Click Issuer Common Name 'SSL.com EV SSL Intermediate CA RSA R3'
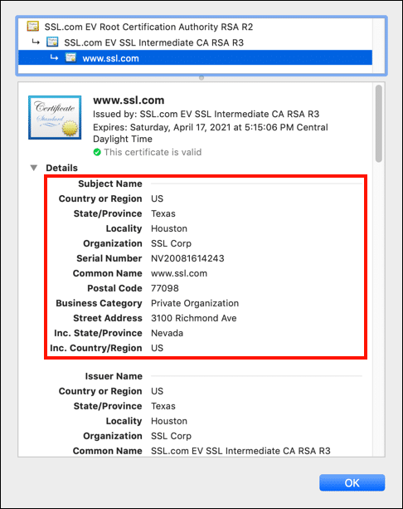403x509 pixels. (x=241, y=451)
